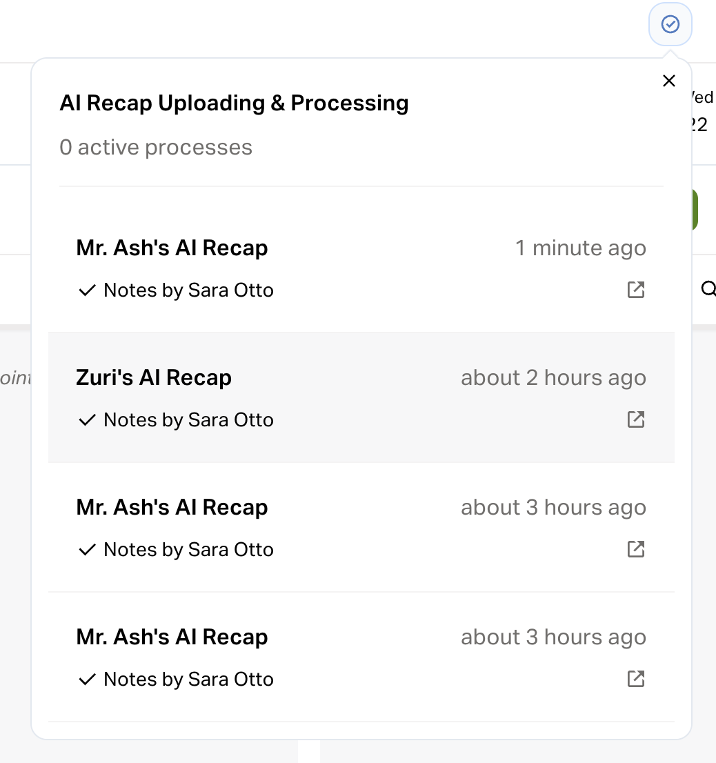Image resolution: width=716 pixels, height=763 pixels.
Task: Click "Notes by Sara Otto" under the newest recap
Action: (188, 290)
